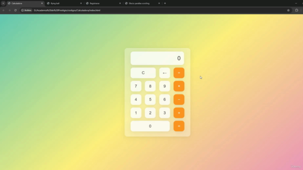Tap the number 7 key
The height and width of the screenshot is (170, 303).
pos(136,86)
